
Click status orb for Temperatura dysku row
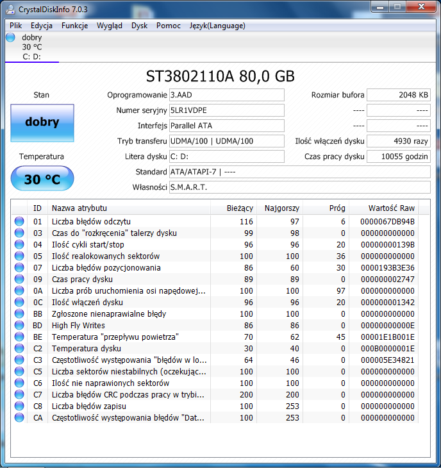[19, 348]
